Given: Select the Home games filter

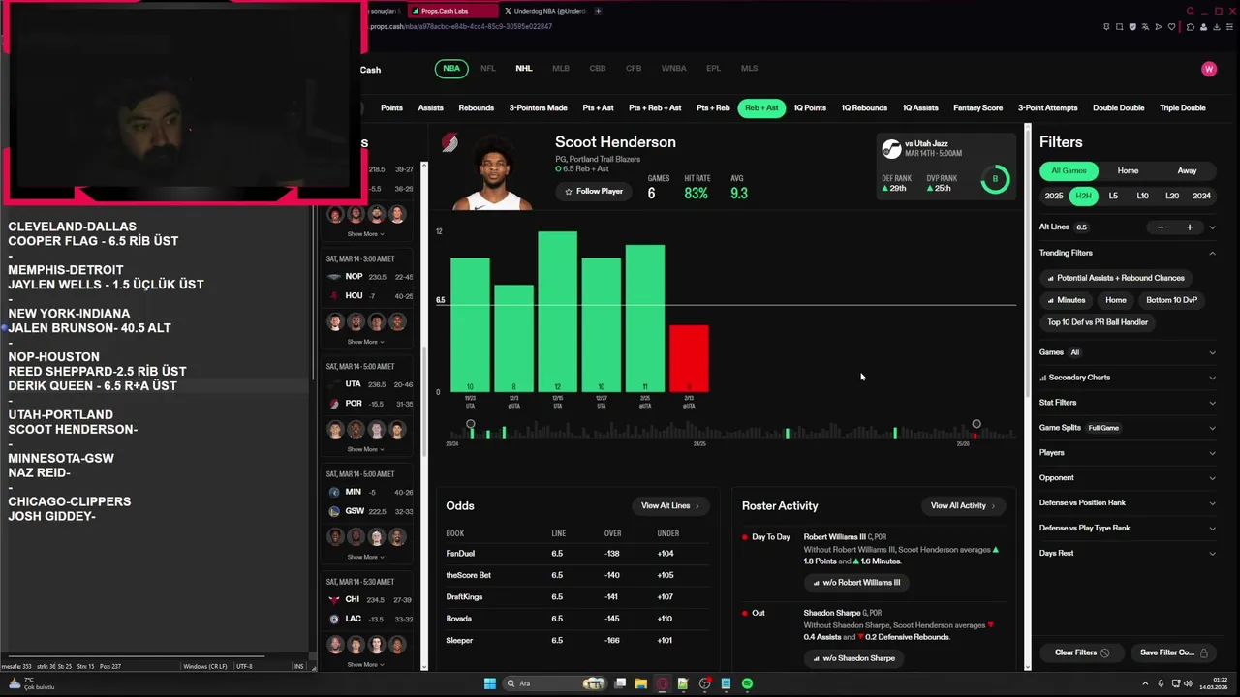Looking at the screenshot, I should click(1128, 170).
